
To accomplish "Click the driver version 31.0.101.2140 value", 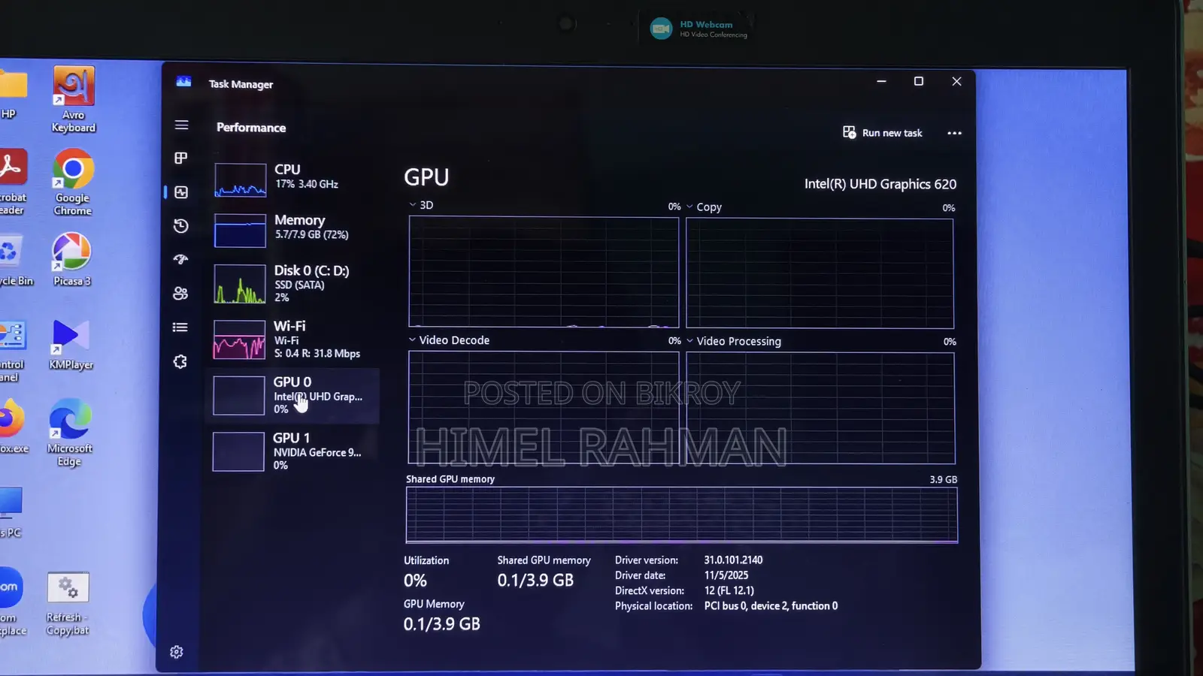I will 733,560.
